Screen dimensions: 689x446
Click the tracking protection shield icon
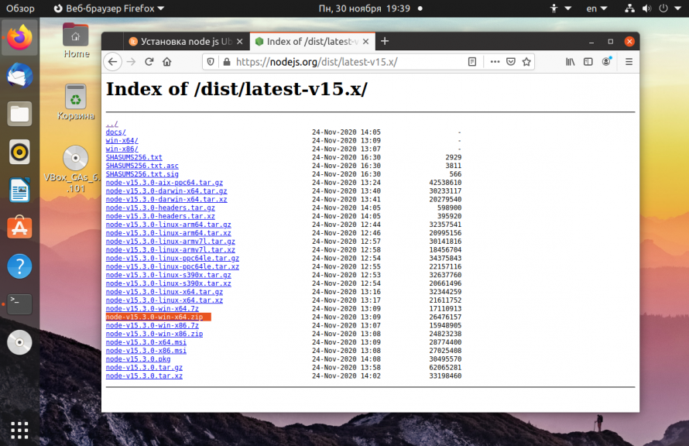click(211, 62)
